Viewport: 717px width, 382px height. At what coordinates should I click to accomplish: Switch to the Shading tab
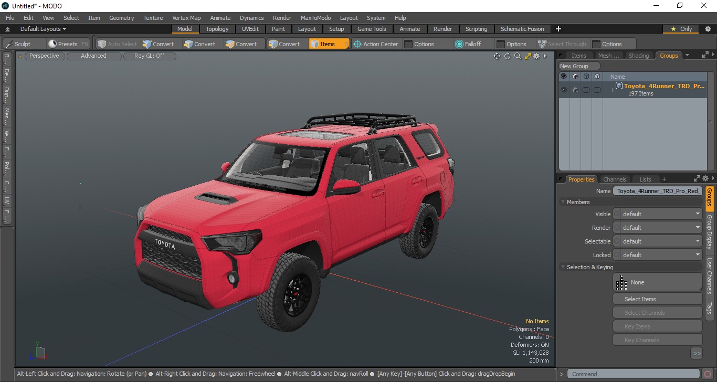coord(639,56)
